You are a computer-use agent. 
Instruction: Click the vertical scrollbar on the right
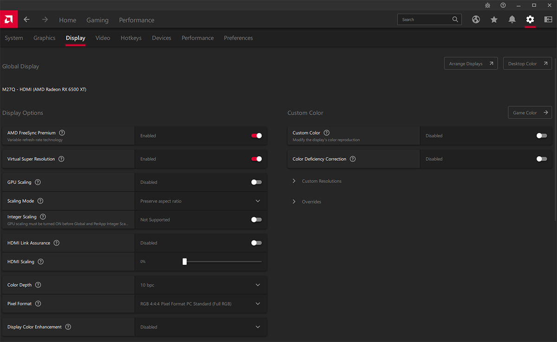click(555, 139)
